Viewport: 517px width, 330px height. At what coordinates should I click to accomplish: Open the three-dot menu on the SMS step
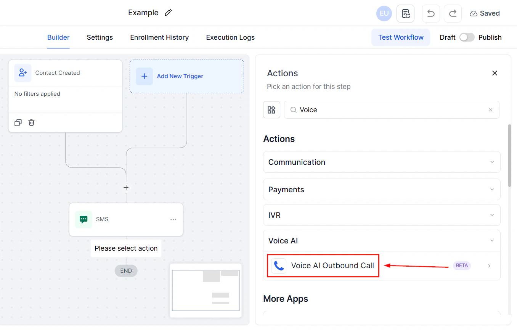173,219
